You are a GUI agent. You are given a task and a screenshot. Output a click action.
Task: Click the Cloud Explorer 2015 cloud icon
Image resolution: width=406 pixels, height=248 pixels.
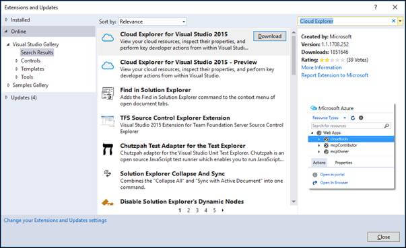[x=108, y=38]
